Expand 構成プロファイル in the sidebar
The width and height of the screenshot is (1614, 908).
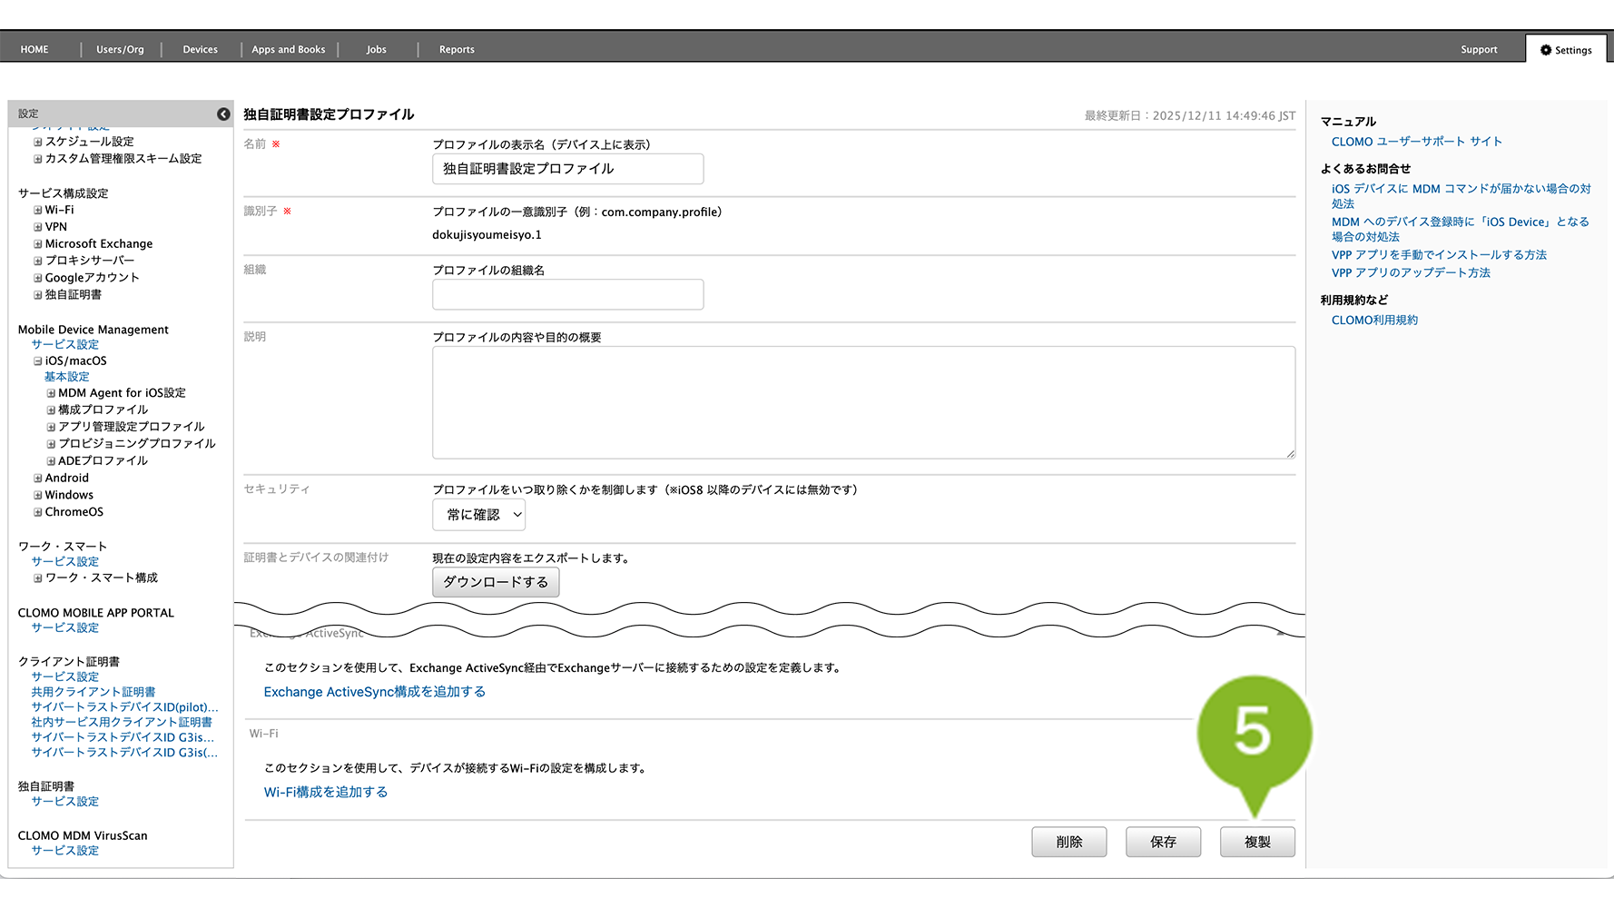[51, 410]
